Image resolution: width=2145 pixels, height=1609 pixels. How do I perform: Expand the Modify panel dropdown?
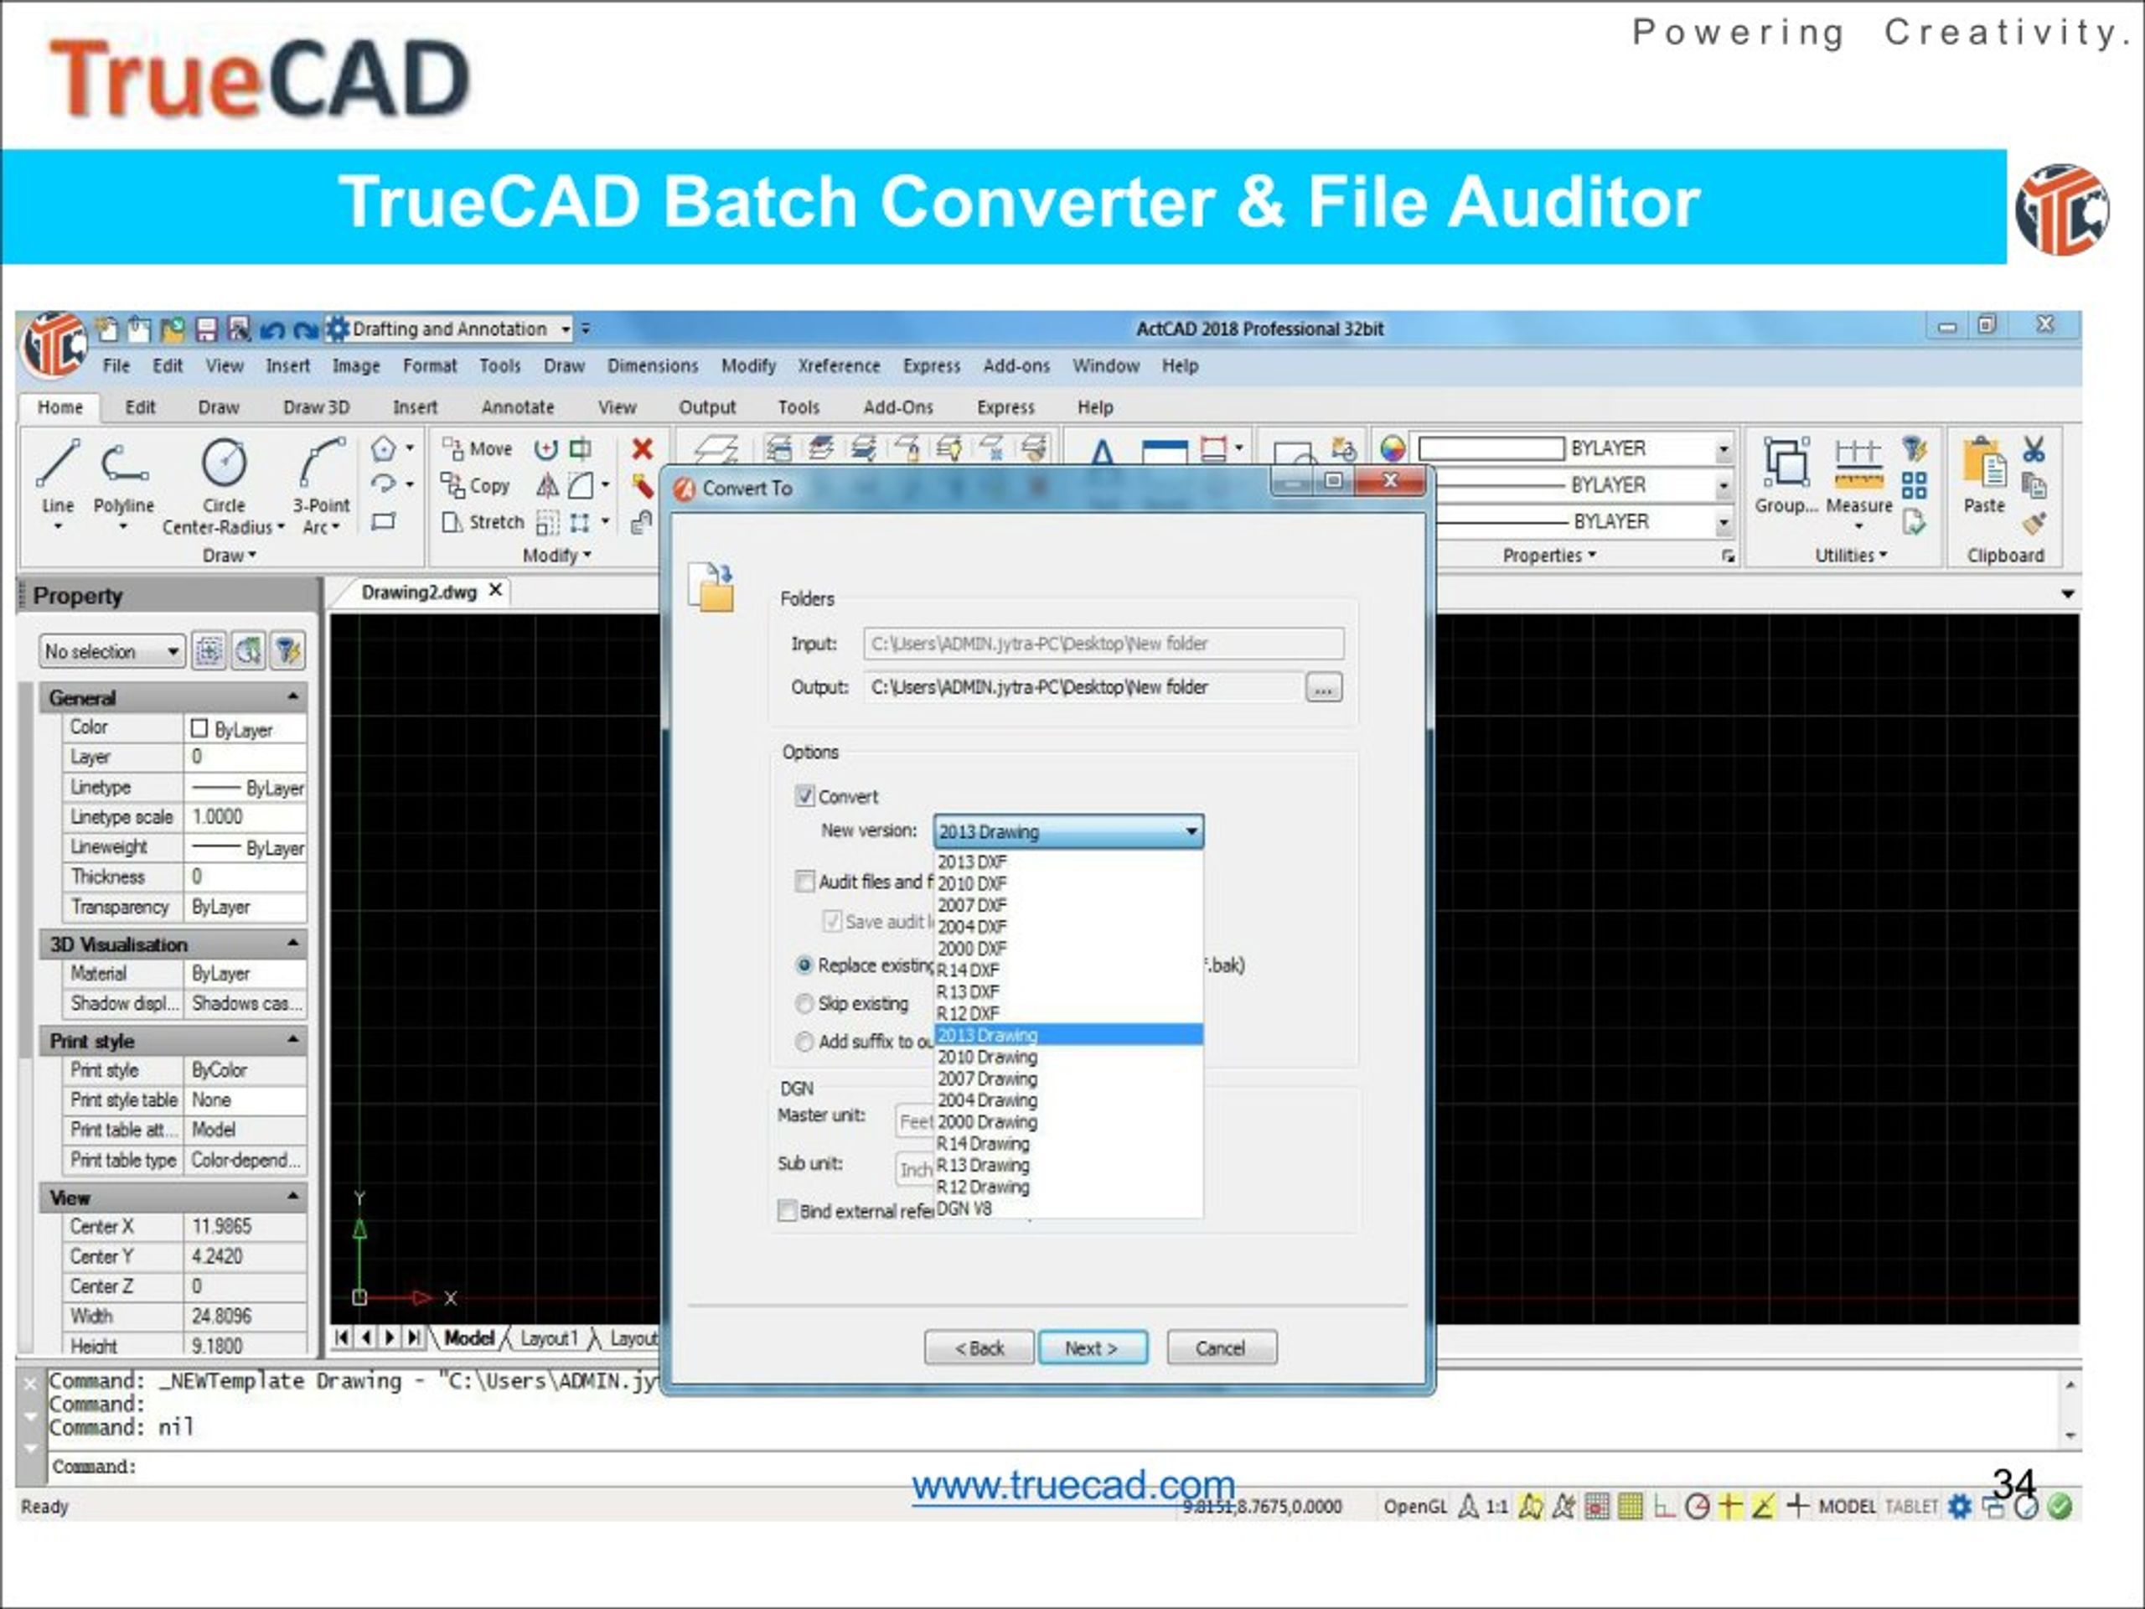[x=556, y=556]
